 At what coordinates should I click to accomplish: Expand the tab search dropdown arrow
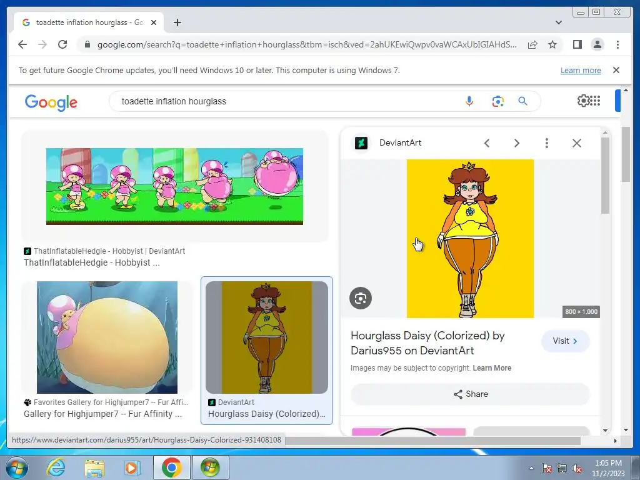(x=559, y=22)
